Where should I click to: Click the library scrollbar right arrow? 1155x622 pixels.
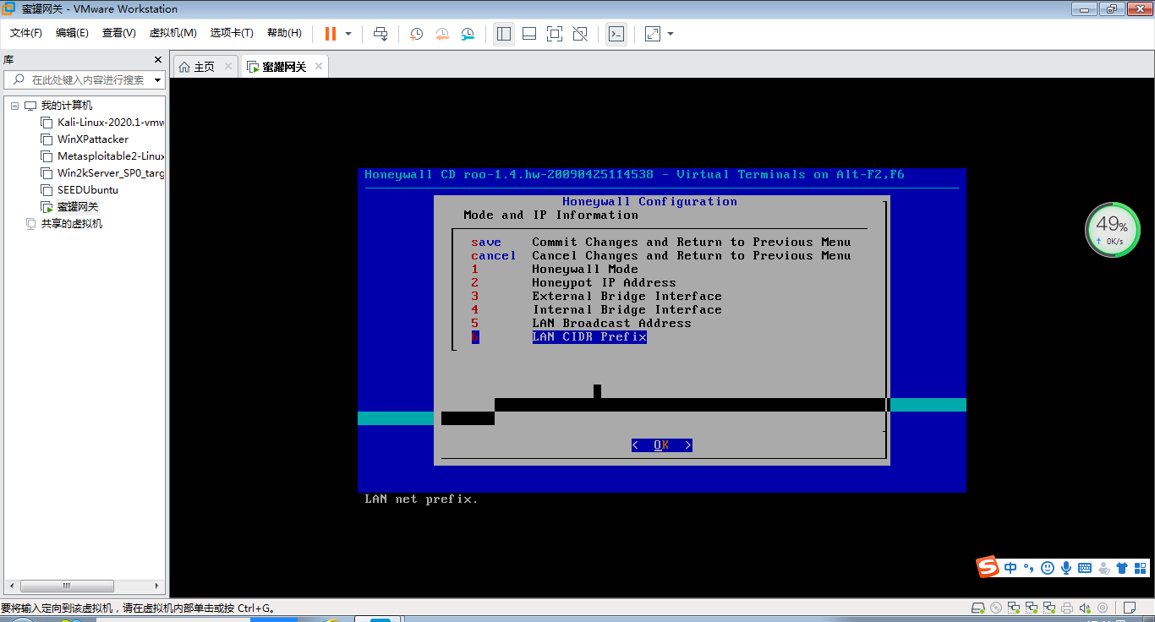[156, 586]
